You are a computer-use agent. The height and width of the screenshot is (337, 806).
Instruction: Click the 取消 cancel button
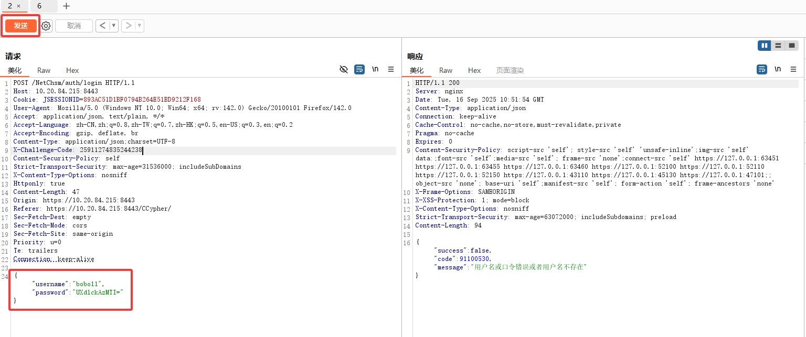pos(74,26)
